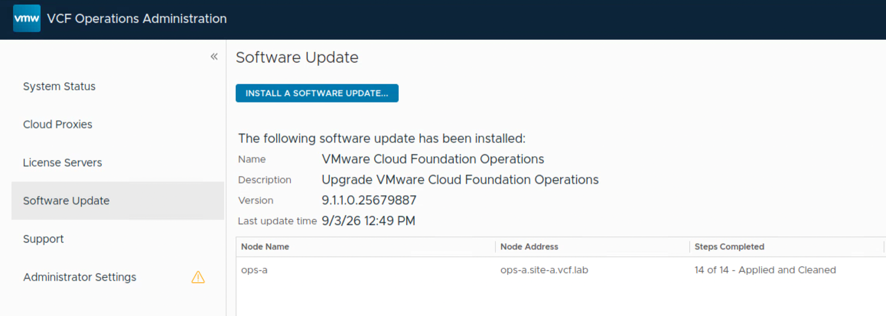Click VCF Operations Administration title
The image size is (886, 316).
(137, 19)
